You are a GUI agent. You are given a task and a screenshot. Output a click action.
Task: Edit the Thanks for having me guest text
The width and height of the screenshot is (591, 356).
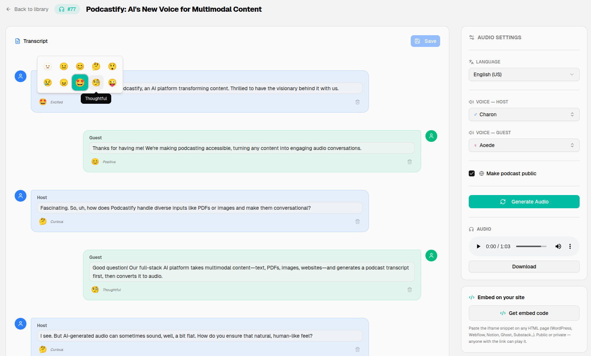(252, 148)
